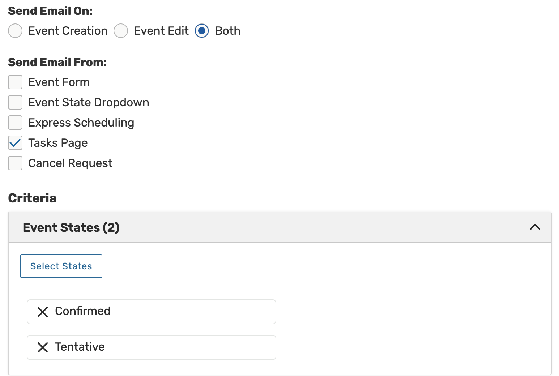This screenshot has width=559, height=376.
Task: Click the Tentative state chip text
Action: click(x=80, y=347)
